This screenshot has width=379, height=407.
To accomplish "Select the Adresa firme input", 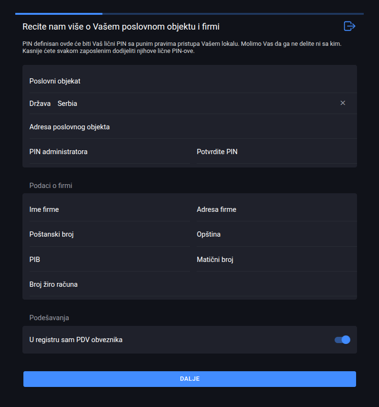I will pyautogui.click(x=277, y=209).
